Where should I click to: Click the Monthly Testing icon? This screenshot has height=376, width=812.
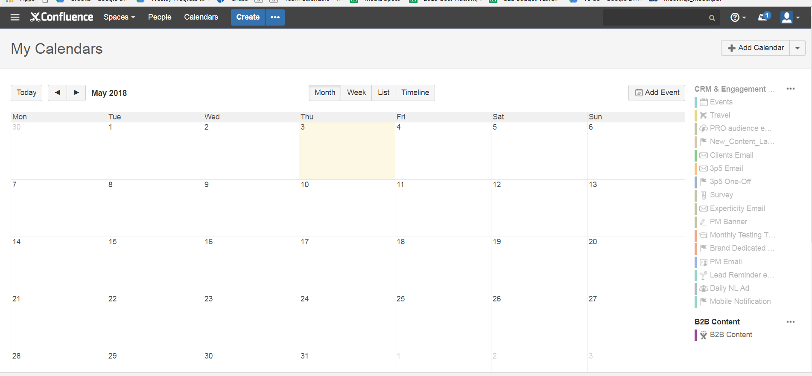tap(704, 235)
